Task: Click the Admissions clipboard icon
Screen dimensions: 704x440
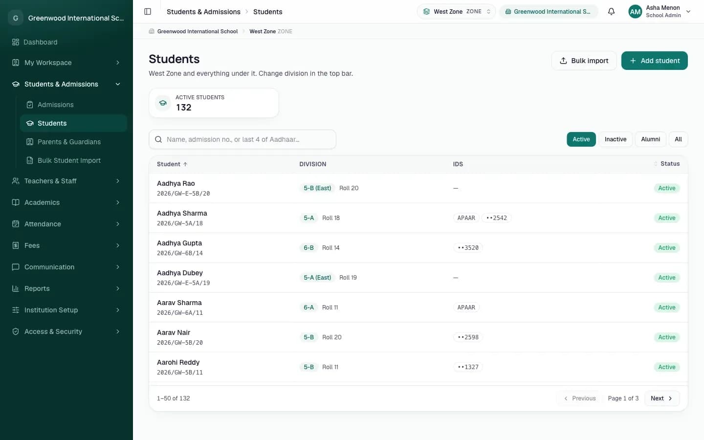Action: [30, 105]
